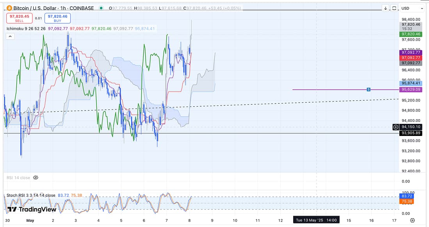Click the orange 75.38 Stoch RSI label
Image resolution: width=429 pixels, height=227 pixels.
[x=407, y=202]
